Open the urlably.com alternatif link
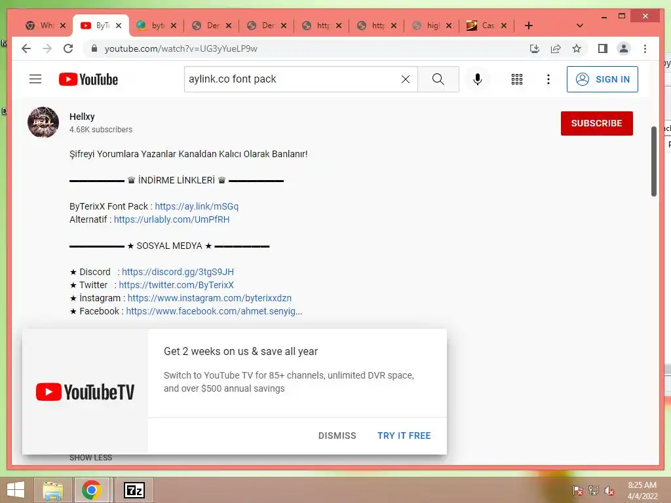The height and width of the screenshot is (503, 671). [172, 219]
